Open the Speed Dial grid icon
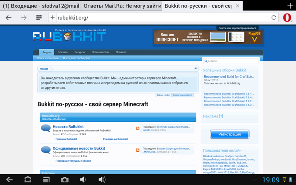 [39, 17]
